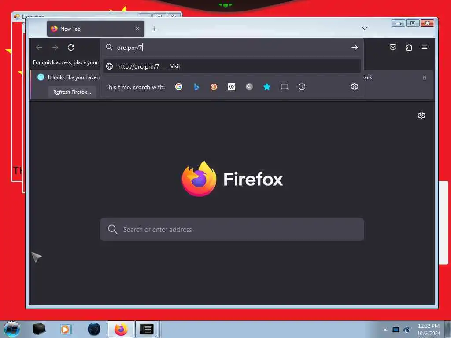Click the globe icon on the suggestion row
This screenshot has height=338, width=451.
coord(109,66)
